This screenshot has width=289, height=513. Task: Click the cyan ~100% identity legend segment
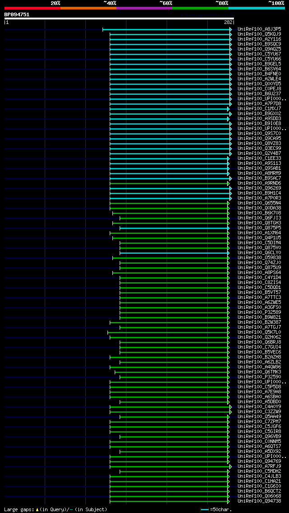[x=256, y=8]
